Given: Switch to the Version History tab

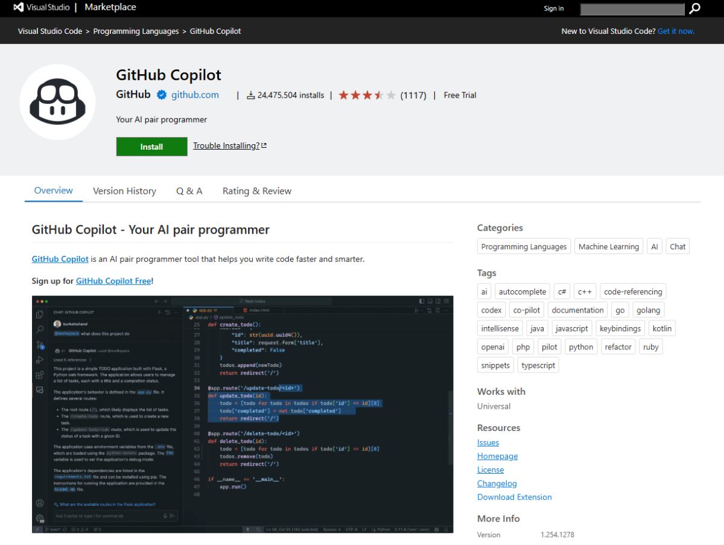Looking at the screenshot, I should point(124,190).
